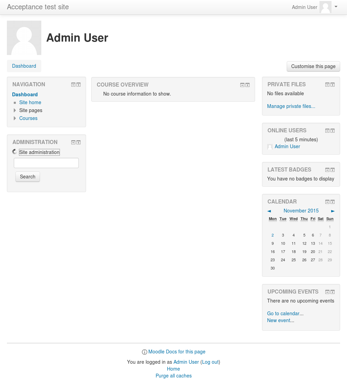
Task: Click 'No files available' text
Action: click(x=285, y=94)
